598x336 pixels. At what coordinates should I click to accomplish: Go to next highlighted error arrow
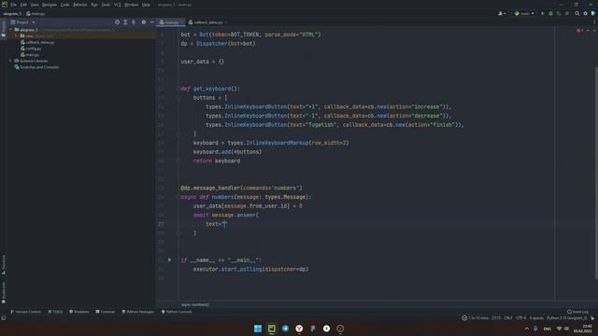(x=594, y=31)
